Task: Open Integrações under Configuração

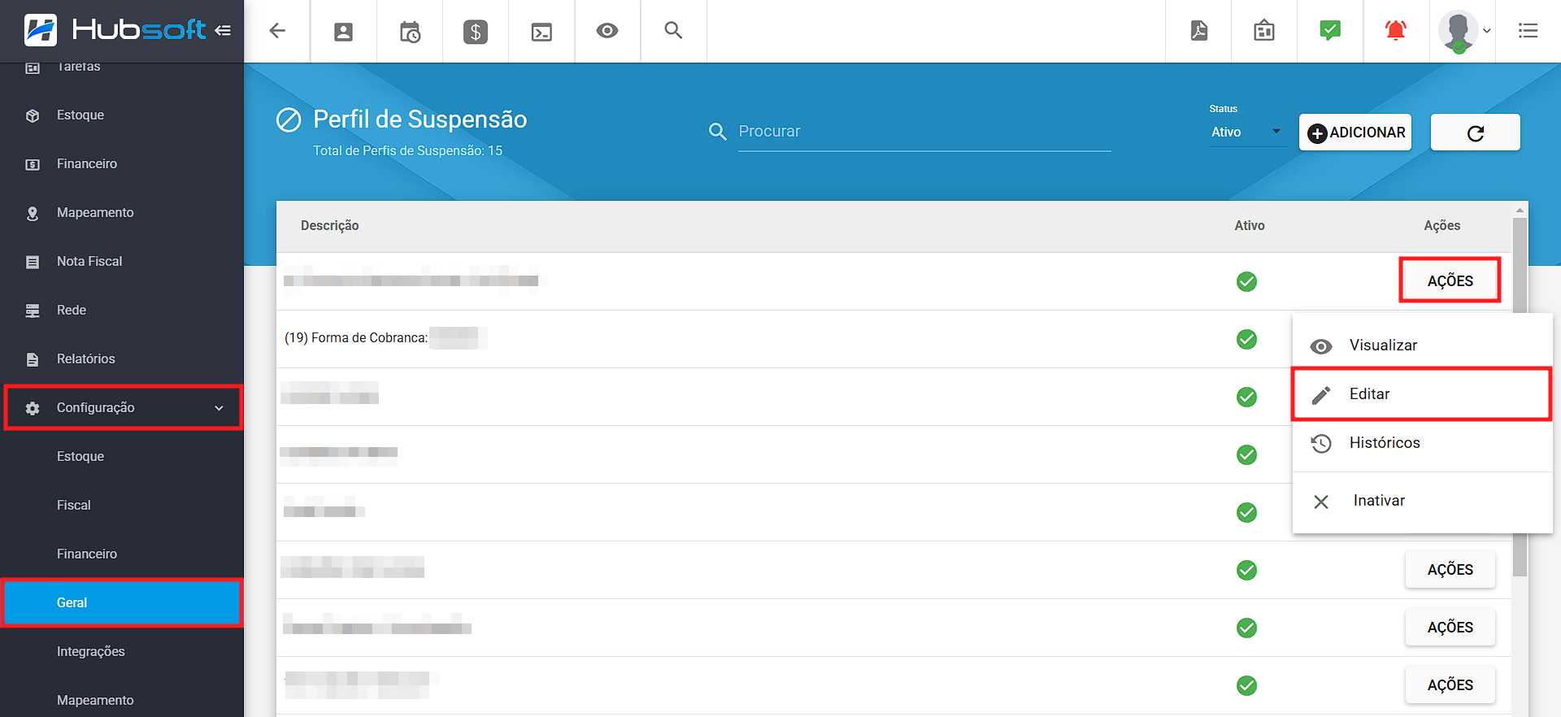Action: click(122, 651)
